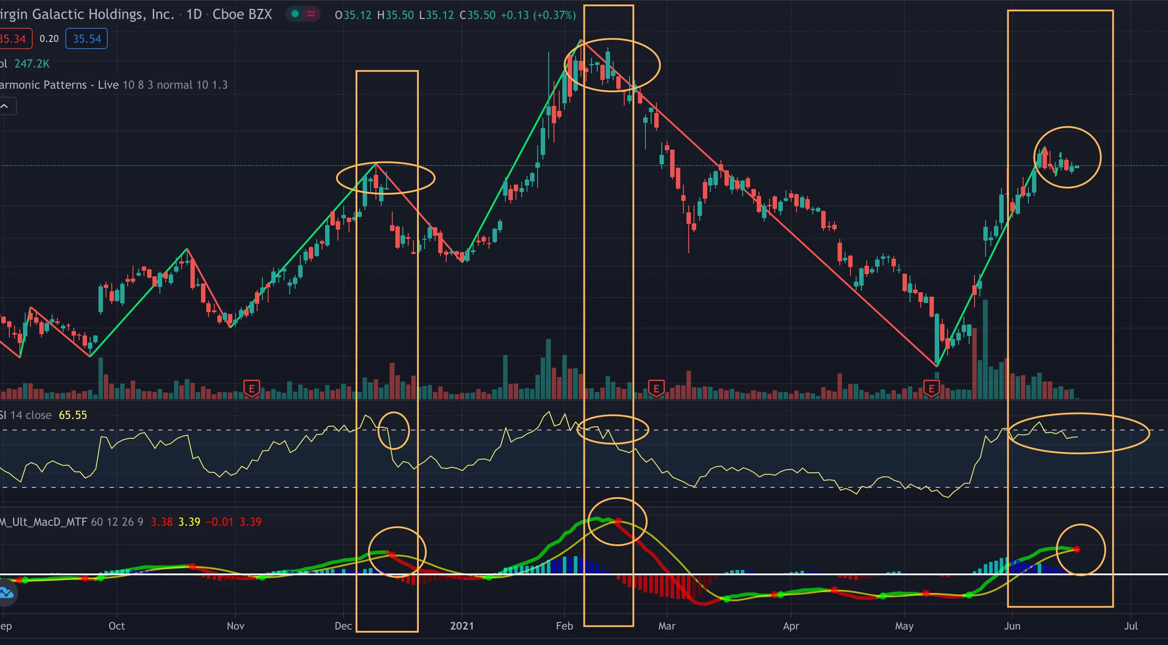Open the Virgin Galactic Holdings symbol title
This screenshot has height=645, width=1168.
coord(87,15)
